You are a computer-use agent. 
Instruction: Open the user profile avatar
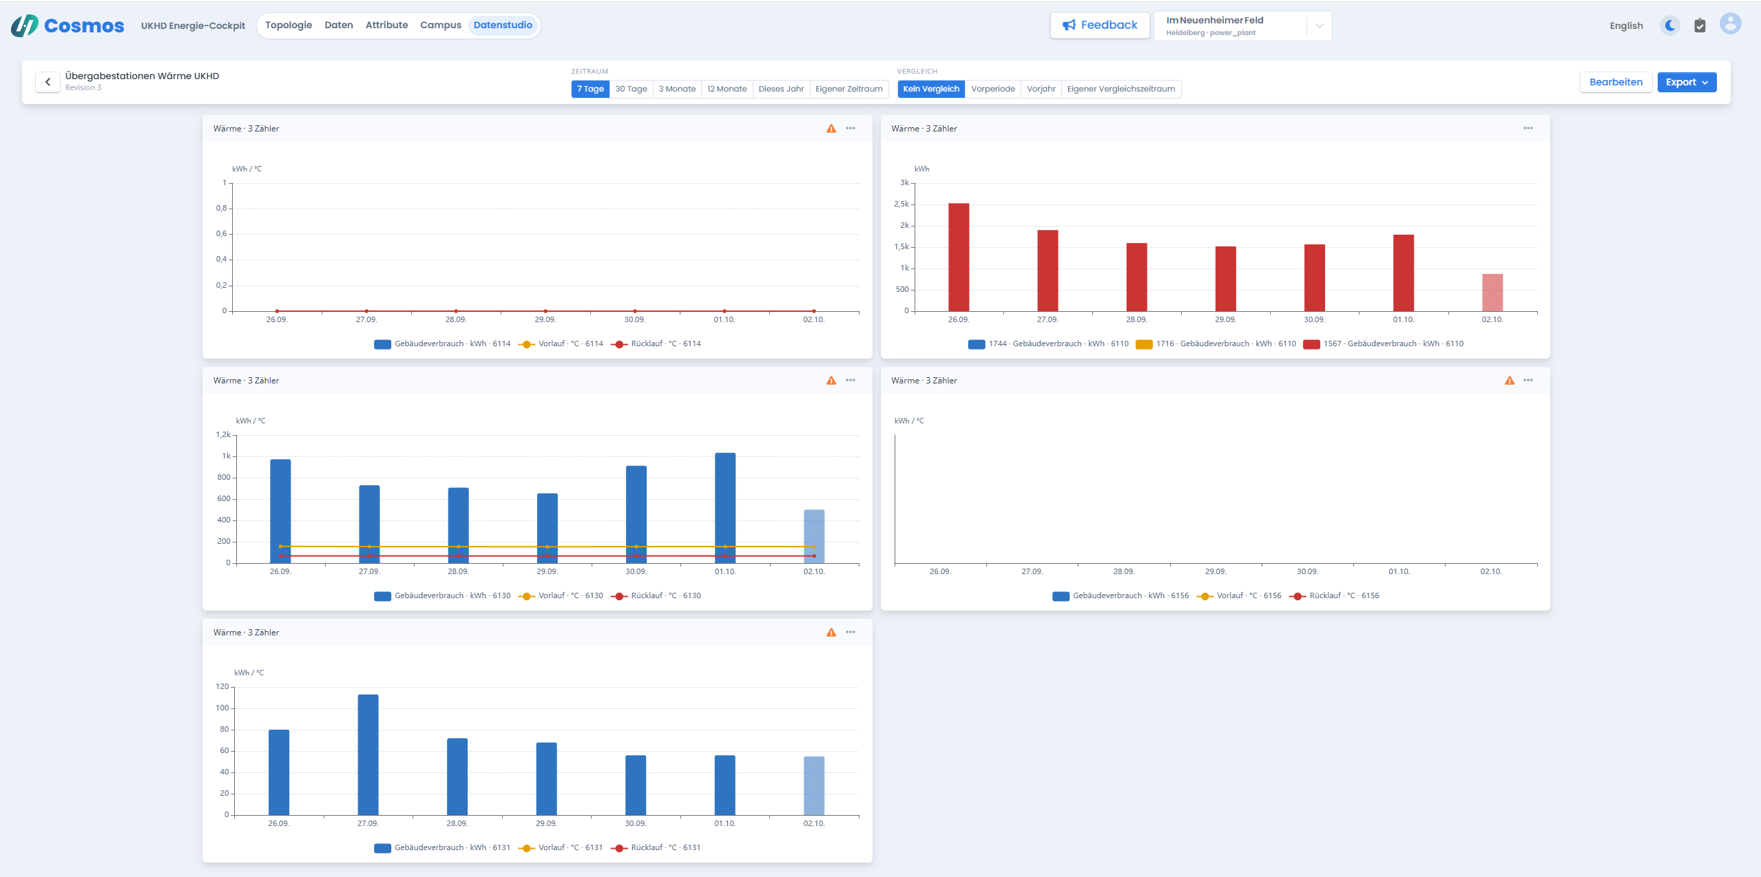[1730, 24]
